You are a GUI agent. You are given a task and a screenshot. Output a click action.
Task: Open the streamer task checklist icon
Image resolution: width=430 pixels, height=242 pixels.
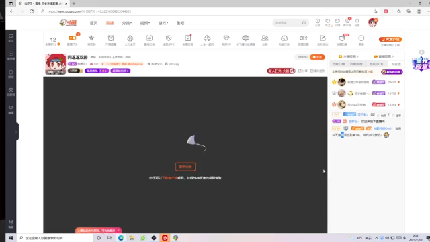click(x=188, y=38)
